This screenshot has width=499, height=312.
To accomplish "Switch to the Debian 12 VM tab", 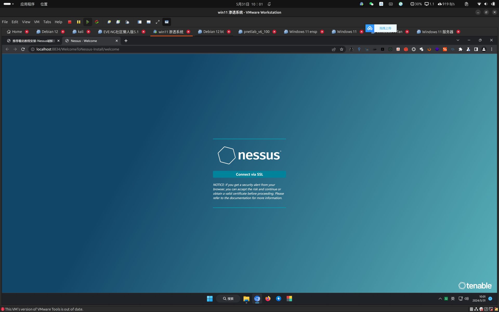I will click(47, 32).
